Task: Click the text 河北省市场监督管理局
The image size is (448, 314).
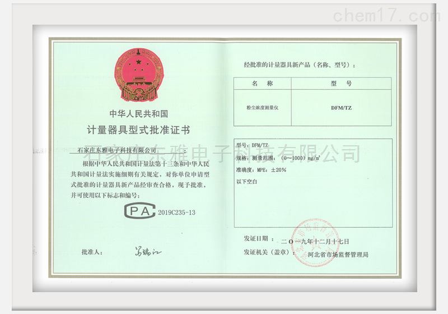Action: click(338, 255)
